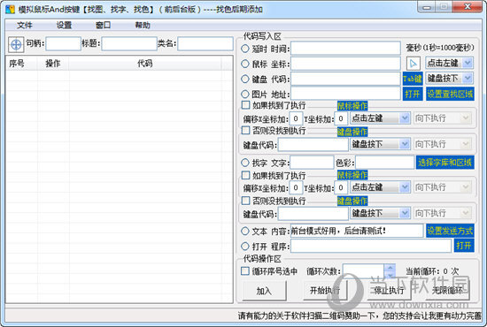Check first 否则没找到执行 checkbox under image section
The width and height of the screenshot is (487, 327).
coord(245,130)
